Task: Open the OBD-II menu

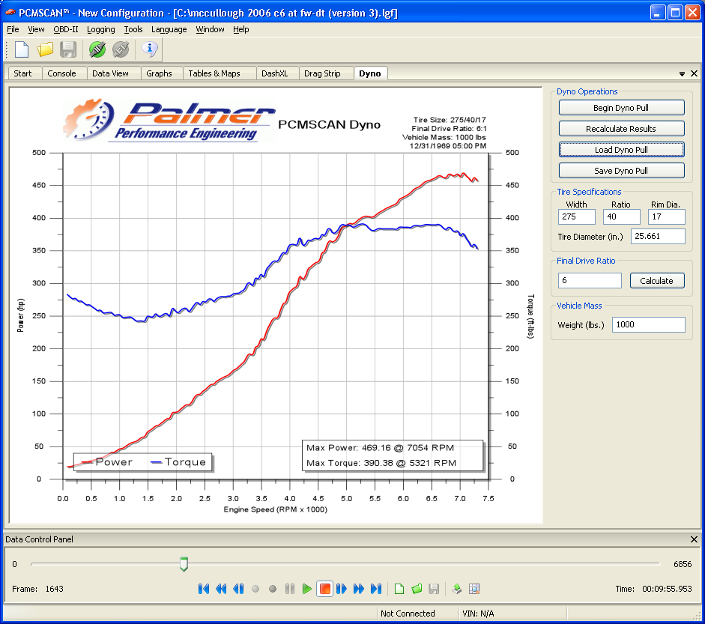Action: coord(65,29)
